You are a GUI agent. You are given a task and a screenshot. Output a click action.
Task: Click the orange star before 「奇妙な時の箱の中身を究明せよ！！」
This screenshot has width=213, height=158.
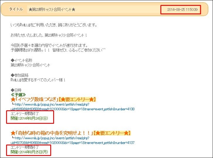tap(13, 133)
